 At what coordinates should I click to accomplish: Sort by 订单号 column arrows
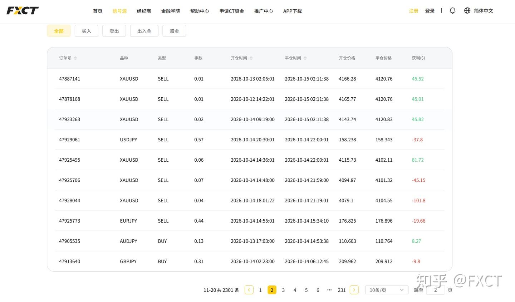(x=75, y=58)
